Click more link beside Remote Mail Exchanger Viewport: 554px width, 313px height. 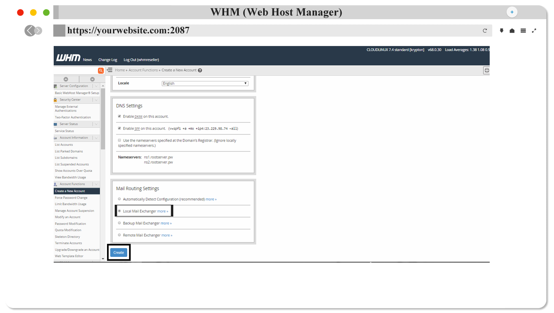pos(167,235)
